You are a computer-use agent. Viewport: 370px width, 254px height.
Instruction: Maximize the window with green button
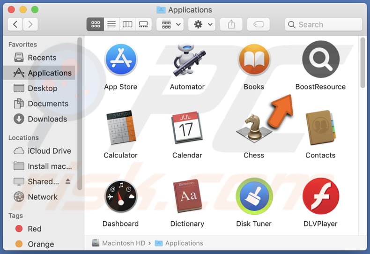(x=35, y=10)
